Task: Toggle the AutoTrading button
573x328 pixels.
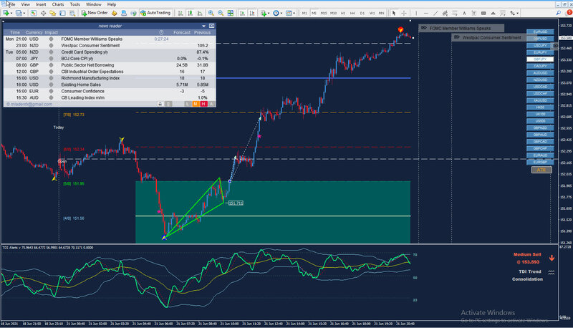Action: (155, 13)
